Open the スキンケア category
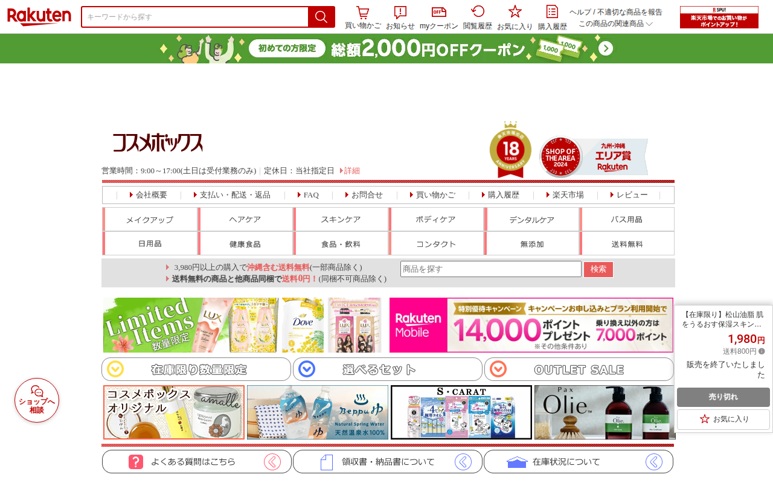773x483 pixels. (x=341, y=219)
